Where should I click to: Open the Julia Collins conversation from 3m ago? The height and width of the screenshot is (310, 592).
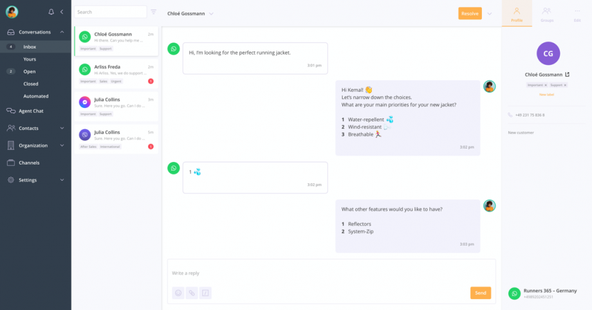pyautogui.click(x=116, y=107)
